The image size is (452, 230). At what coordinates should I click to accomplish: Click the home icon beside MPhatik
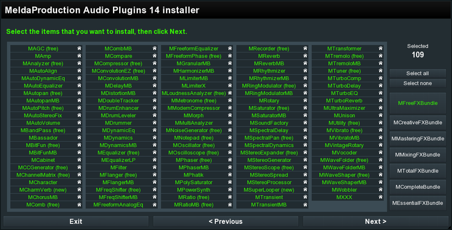coord(230,175)
